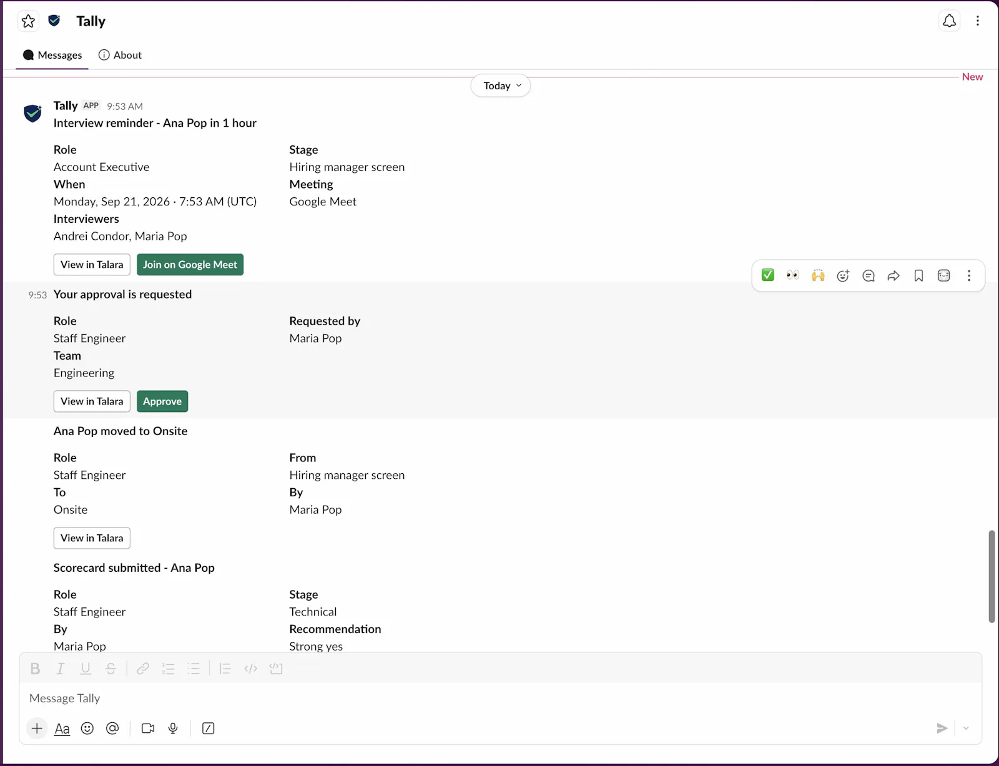Open View in Talara for approval request
This screenshot has height=766, width=999.
click(92, 401)
